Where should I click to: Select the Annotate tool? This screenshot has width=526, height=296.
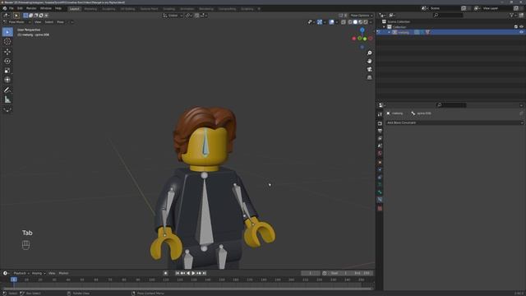(7, 90)
